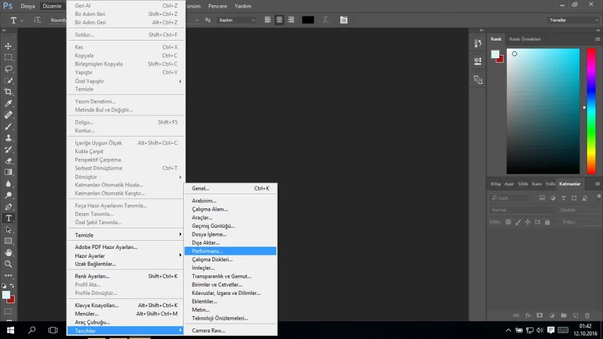Click center text alignment button

coord(279,20)
